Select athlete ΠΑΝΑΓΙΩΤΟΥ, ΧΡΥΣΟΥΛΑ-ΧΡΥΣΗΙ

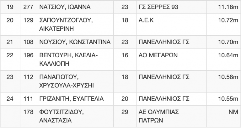(x=67, y=81)
